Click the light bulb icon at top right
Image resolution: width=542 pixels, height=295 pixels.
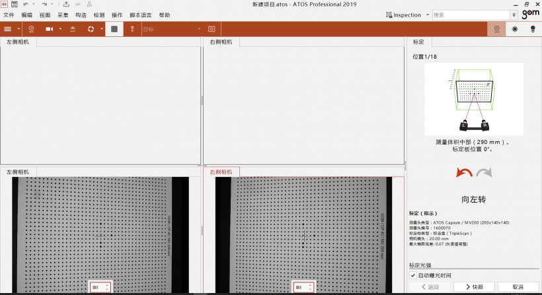[x=533, y=29]
